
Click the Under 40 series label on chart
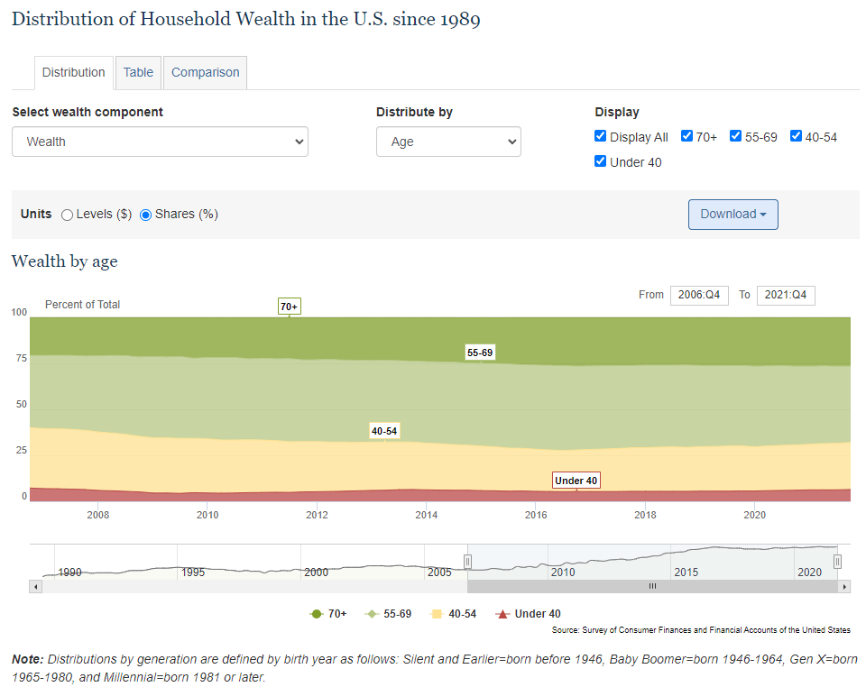point(576,481)
